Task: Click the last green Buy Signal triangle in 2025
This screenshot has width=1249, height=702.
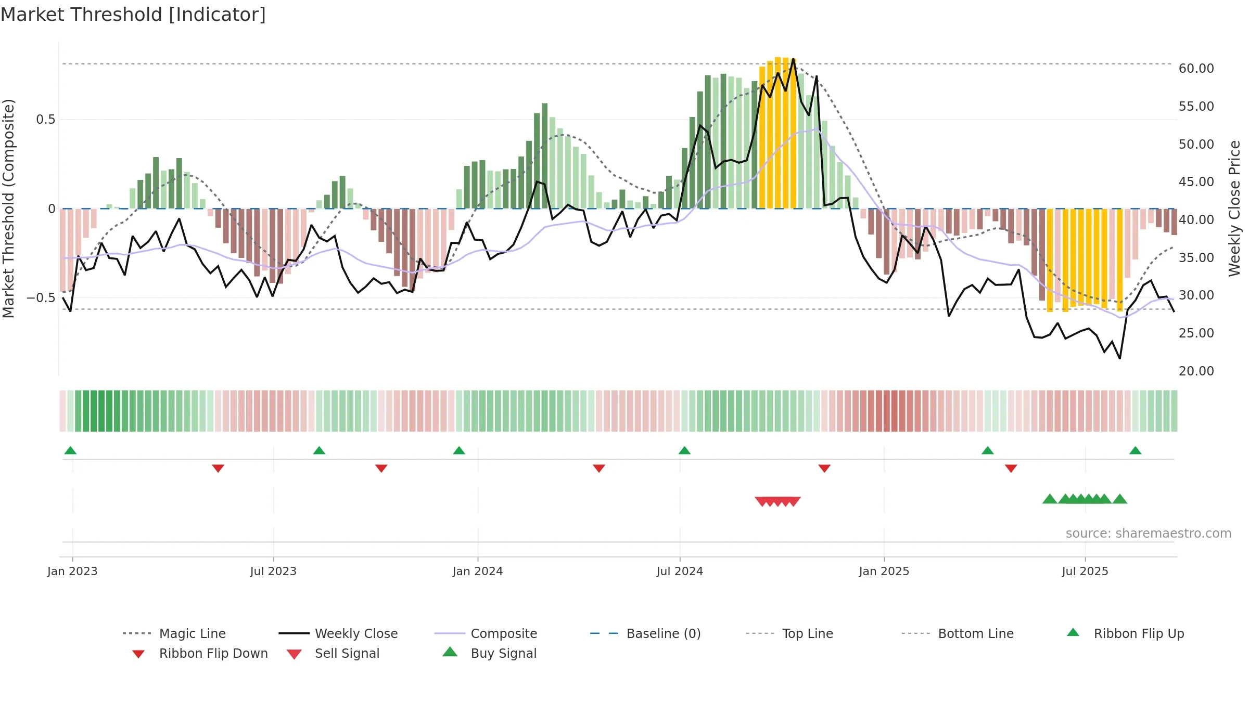Action: click(1120, 499)
